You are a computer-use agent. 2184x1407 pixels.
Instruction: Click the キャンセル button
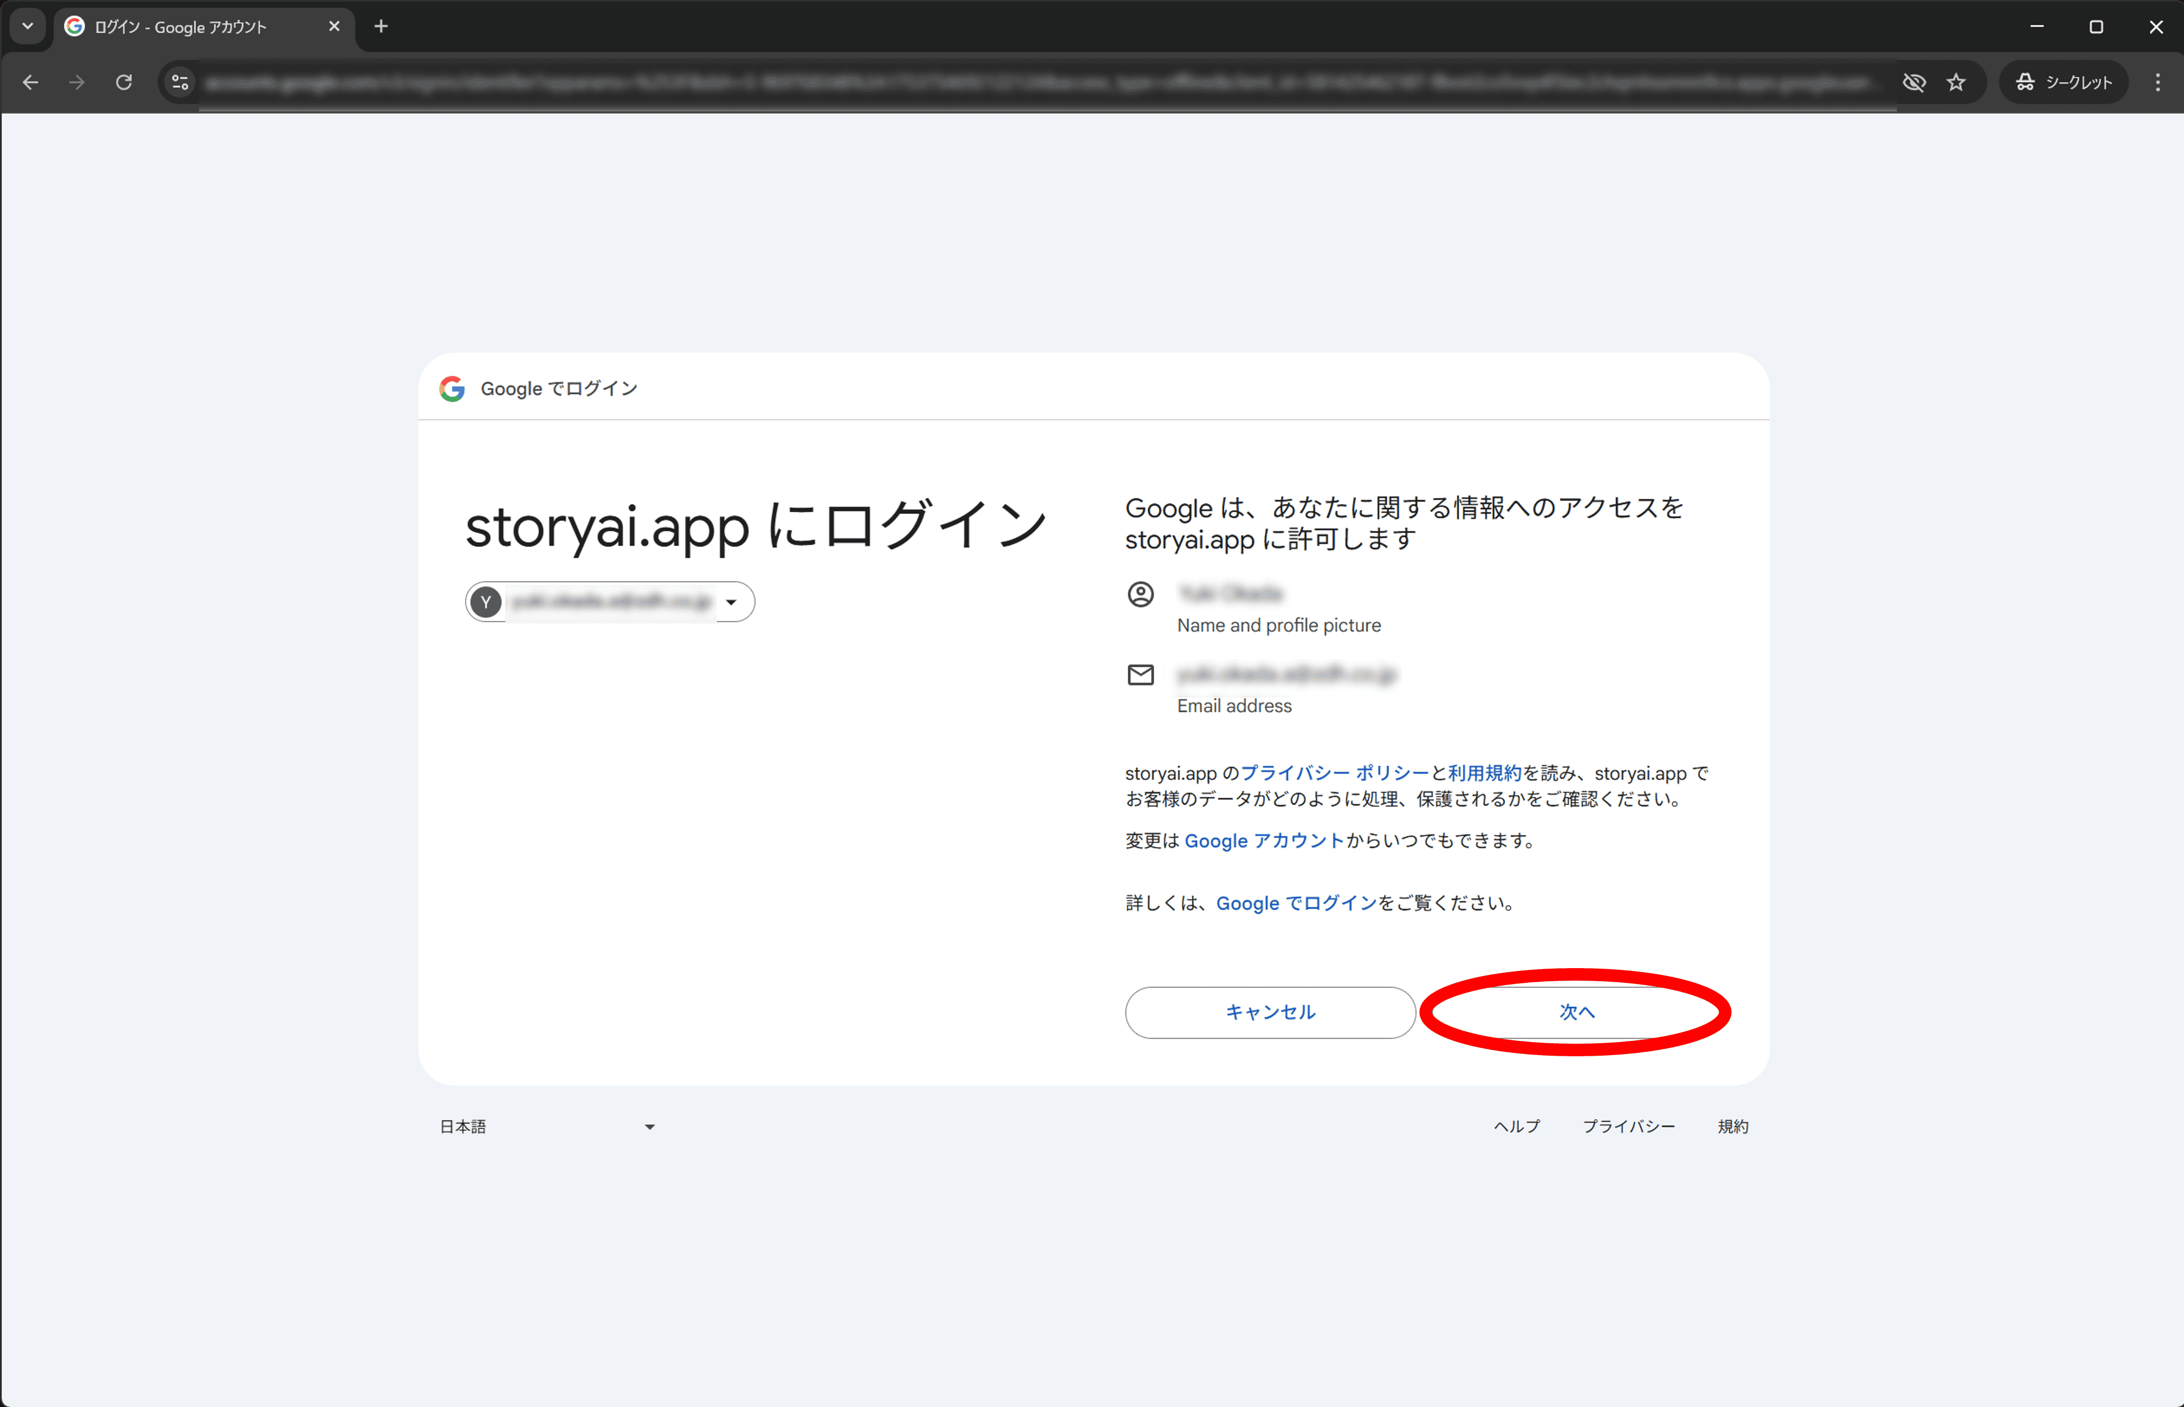1270,1012
